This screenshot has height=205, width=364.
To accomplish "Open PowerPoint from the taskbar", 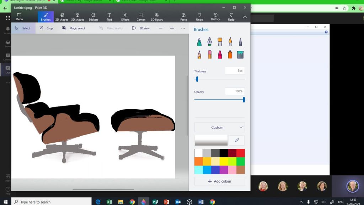I will tap(166, 202).
